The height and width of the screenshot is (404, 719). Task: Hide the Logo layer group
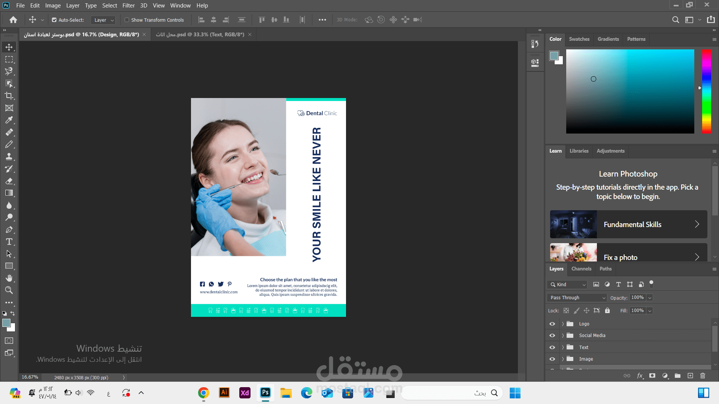tap(552, 324)
